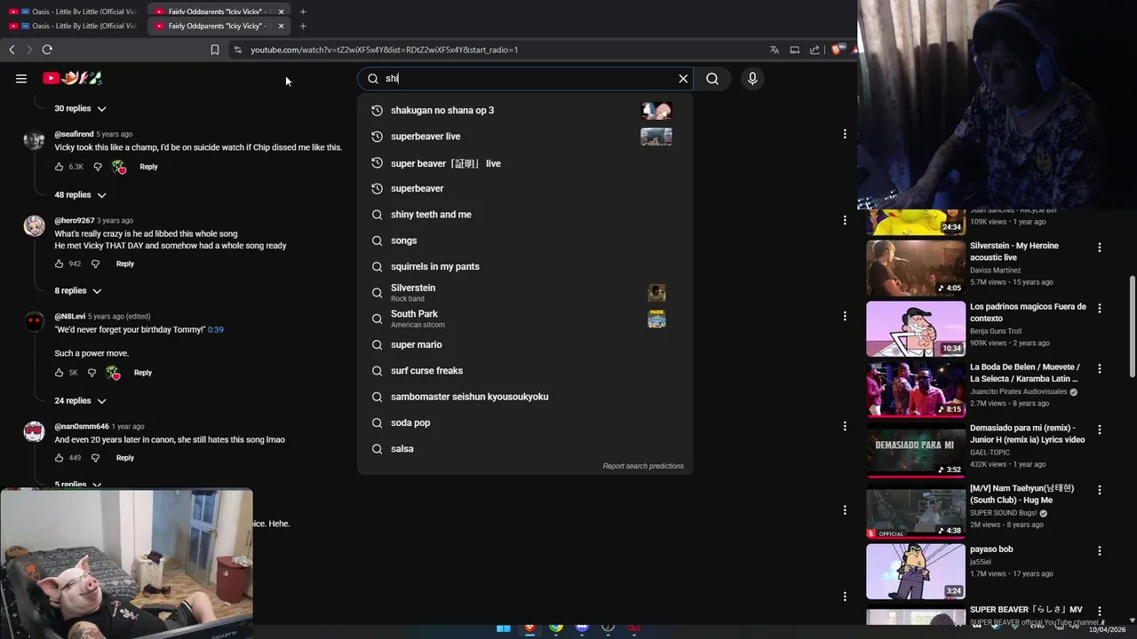Viewport: 1137px width, 639px height.
Task: Open options menu for nan0smm646's comment
Action: (845, 426)
